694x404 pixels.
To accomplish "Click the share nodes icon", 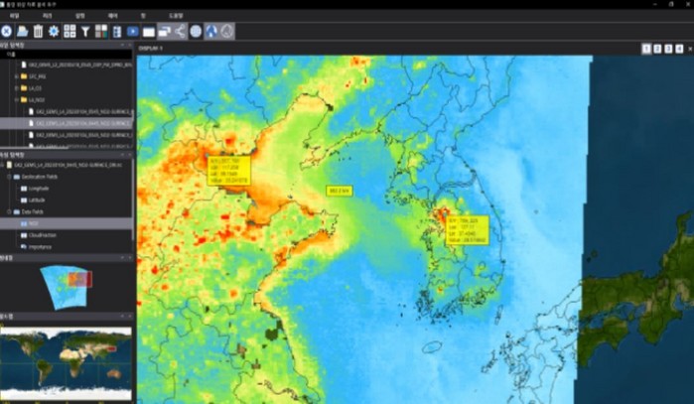I will pyautogui.click(x=180, y=32).
